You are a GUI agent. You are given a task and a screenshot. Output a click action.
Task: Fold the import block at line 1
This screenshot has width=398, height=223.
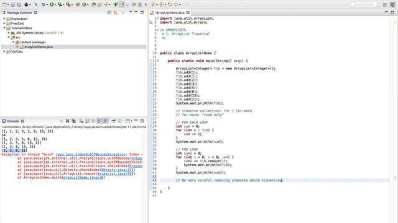(158, 18)
